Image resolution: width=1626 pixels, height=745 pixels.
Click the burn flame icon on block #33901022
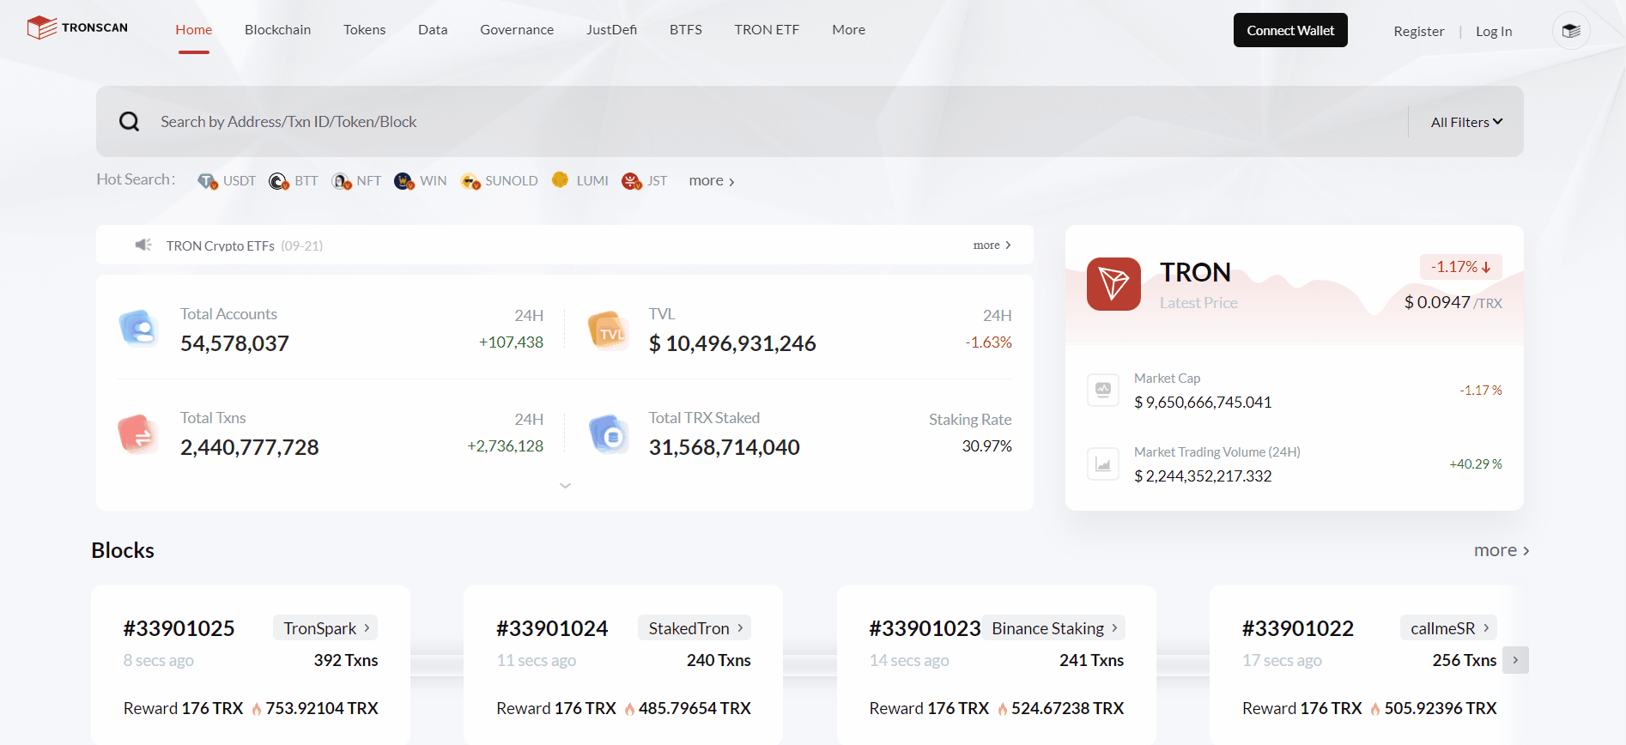point(1375,709)
